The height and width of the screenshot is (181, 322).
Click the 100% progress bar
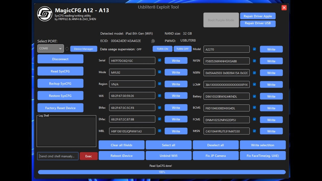[162, 172]
